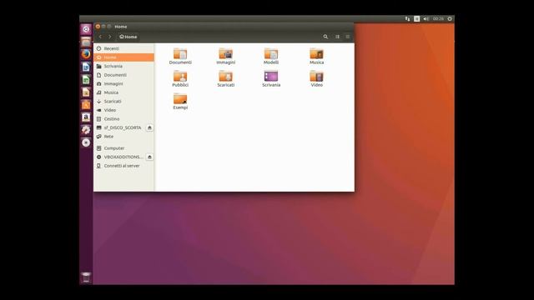Click Connetti al server
The width and height of the screenshot is (534, 300).
[x=124, y=166]
